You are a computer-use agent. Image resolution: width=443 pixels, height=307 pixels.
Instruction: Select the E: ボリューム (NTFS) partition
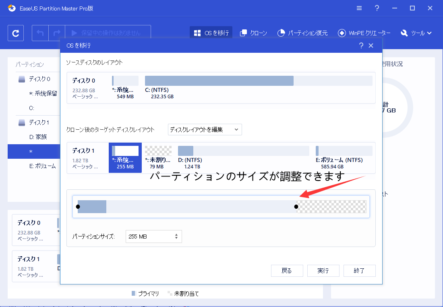pos(344,158)
